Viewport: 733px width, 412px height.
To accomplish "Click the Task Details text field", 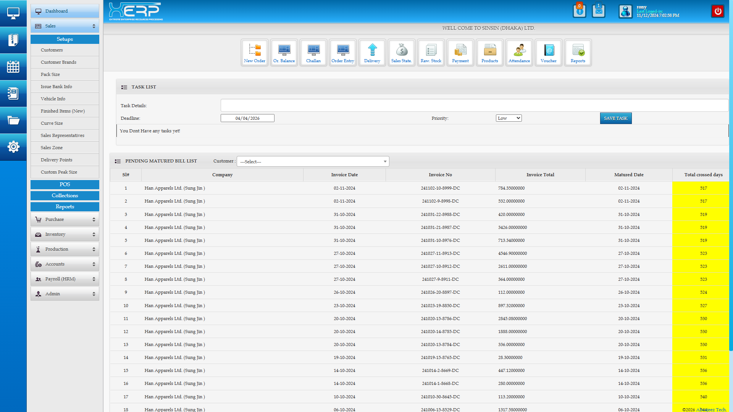I will click(474, 105).
